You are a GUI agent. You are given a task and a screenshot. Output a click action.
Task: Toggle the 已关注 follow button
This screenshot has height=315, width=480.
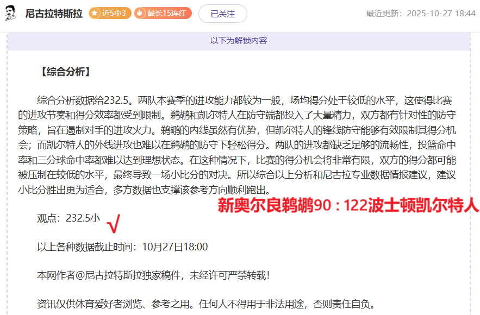click(222, 14)
